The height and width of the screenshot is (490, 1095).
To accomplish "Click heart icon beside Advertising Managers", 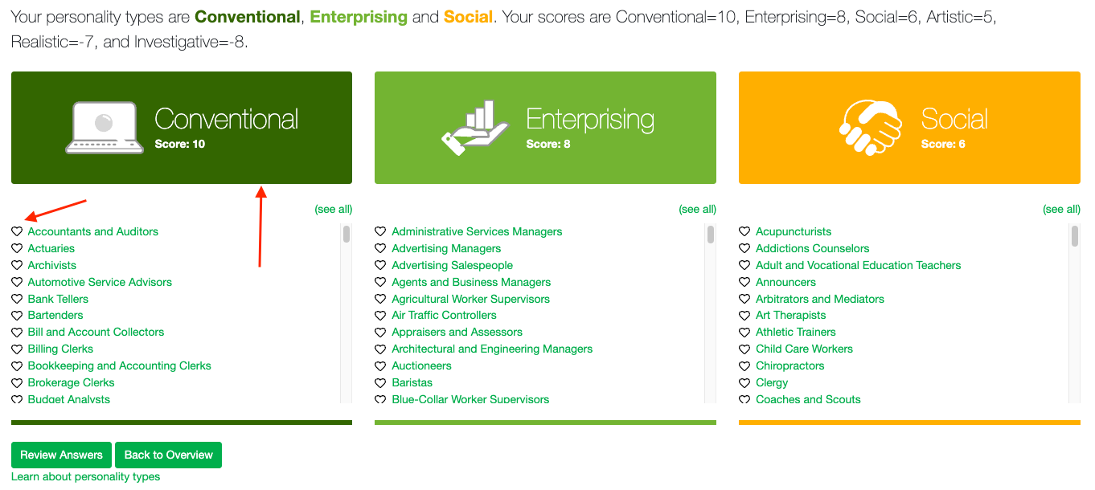I will (x=380, y=248).
